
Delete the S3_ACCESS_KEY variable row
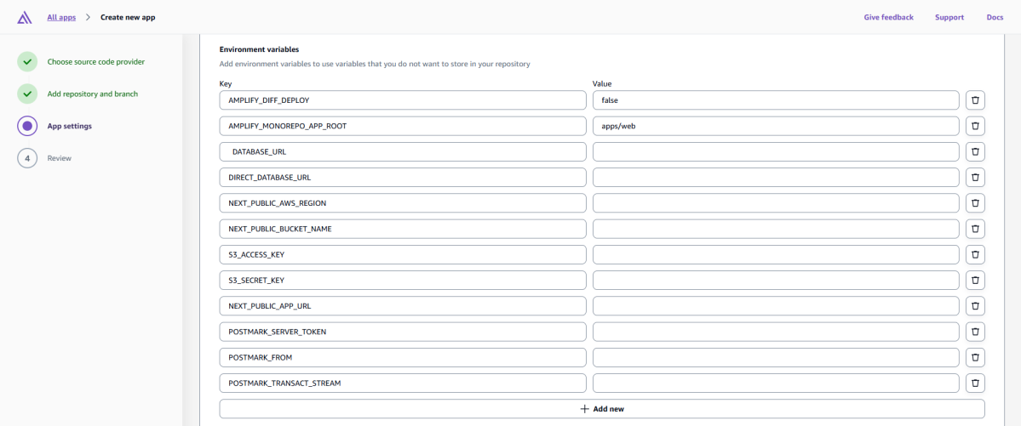point(975,255)
